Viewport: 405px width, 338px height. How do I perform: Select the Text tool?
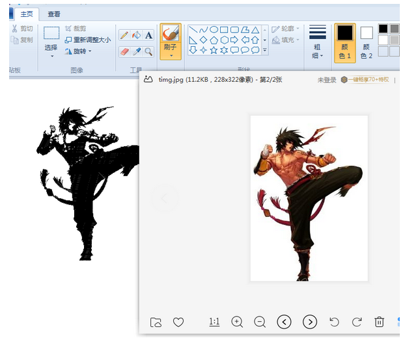148,35
